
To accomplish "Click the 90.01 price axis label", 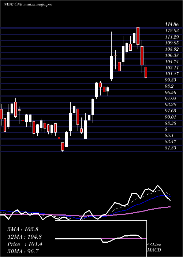I will coord(171,117).
